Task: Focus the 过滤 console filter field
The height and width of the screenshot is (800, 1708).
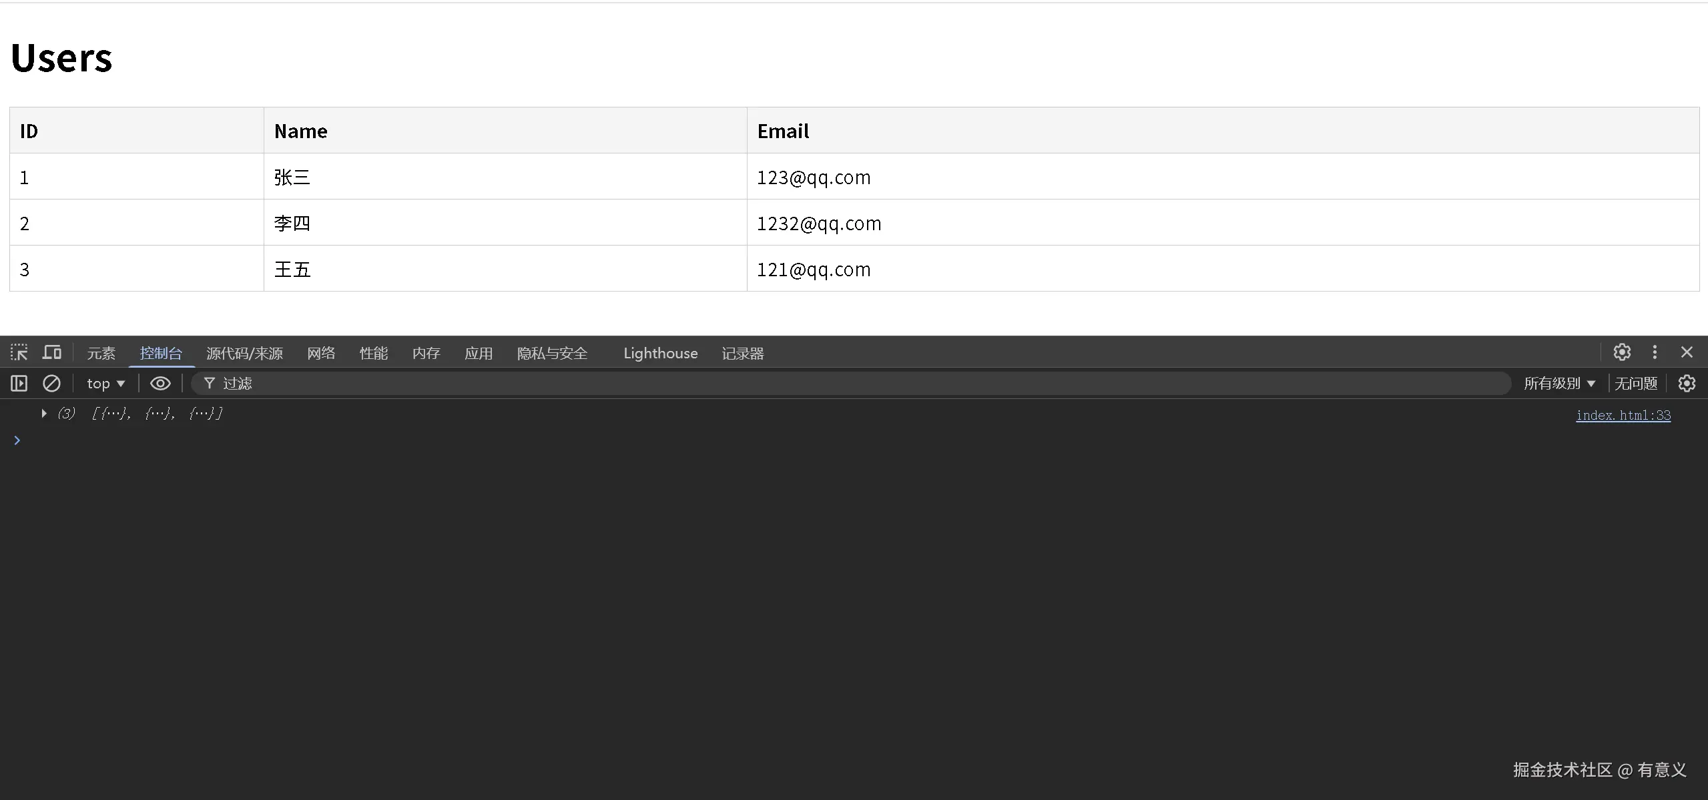Action: click(801, 384)
